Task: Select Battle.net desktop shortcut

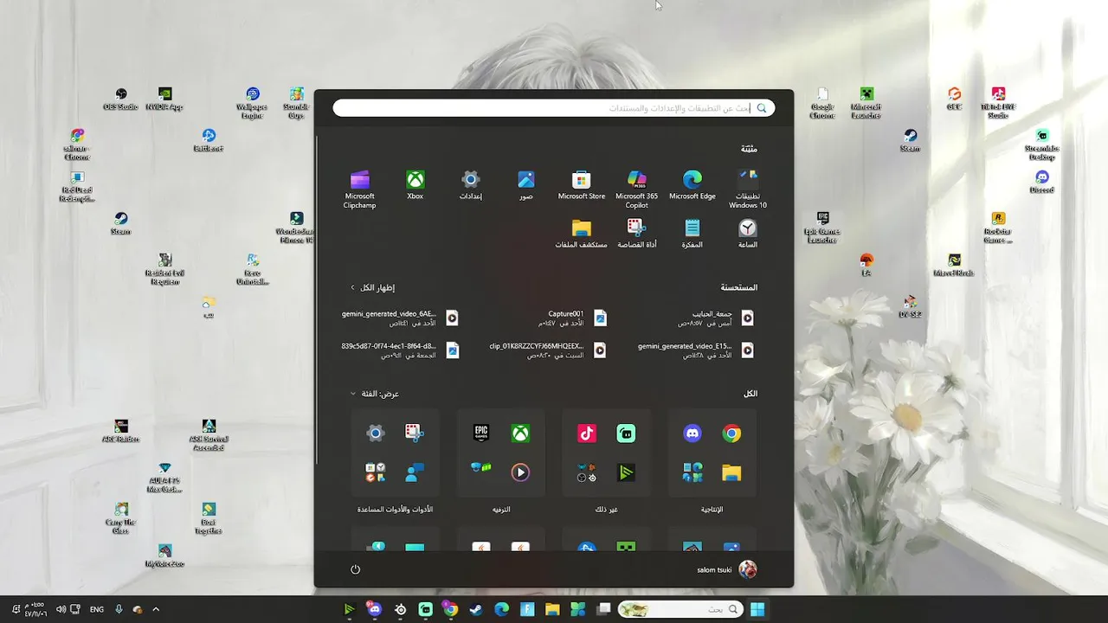Action: pyautogui.click(x=209, y=140)
